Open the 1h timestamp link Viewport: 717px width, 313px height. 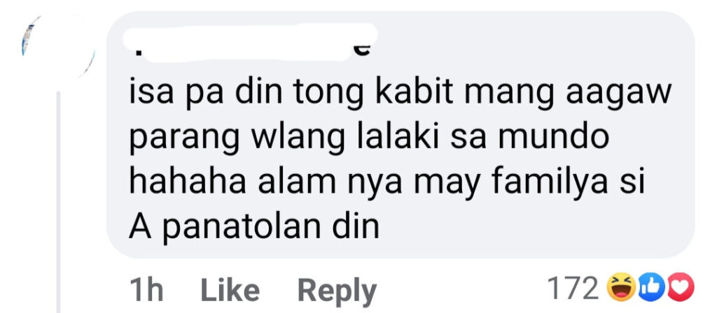tap(146, 291)
